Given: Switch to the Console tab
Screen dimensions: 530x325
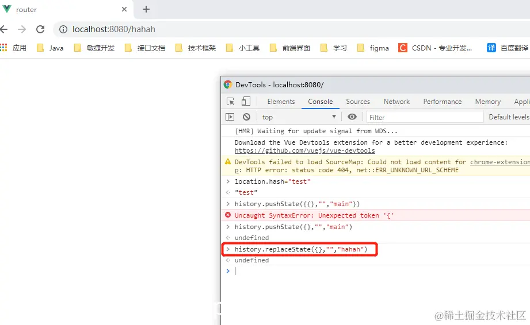Looking at the screenshot, I should (321, 102).
